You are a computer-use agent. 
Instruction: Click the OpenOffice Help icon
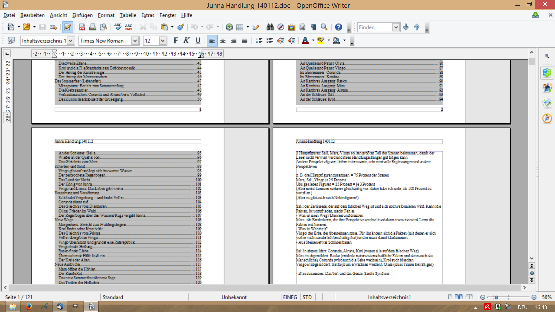338,27
